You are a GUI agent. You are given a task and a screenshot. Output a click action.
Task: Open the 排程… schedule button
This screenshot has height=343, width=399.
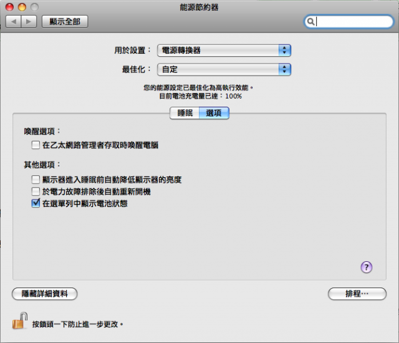point(357,294)
